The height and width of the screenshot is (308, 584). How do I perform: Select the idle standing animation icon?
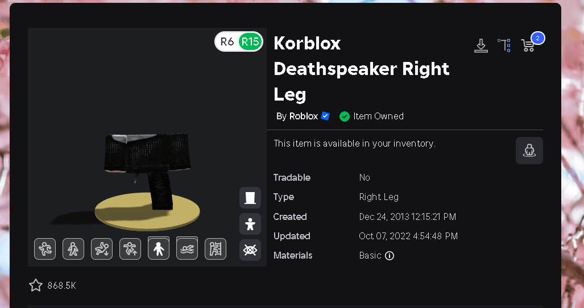[159, 248]
